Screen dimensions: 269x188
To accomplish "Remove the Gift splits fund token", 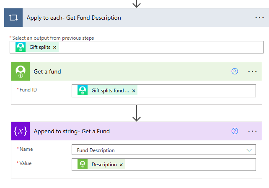I will pyautogui.click(x=134, y=91).
